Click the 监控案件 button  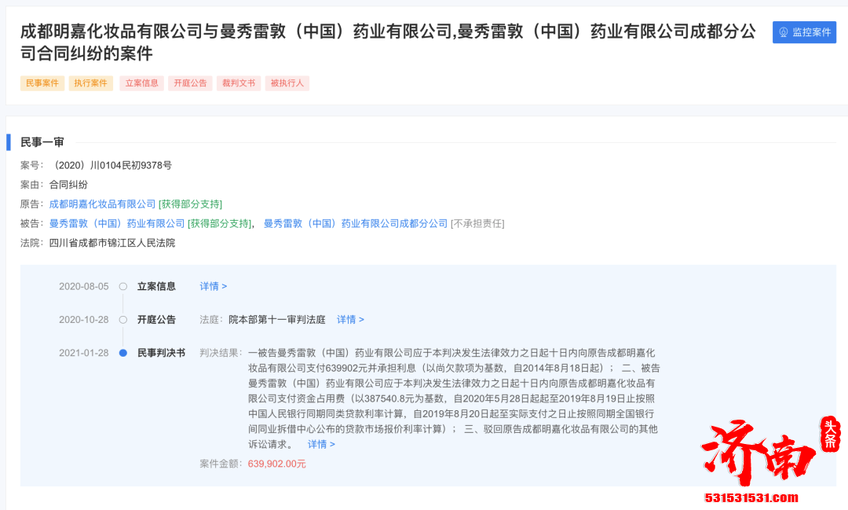pos(804,32)
